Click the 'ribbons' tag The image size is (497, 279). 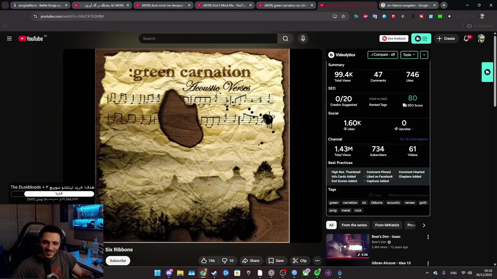(377, 203)
